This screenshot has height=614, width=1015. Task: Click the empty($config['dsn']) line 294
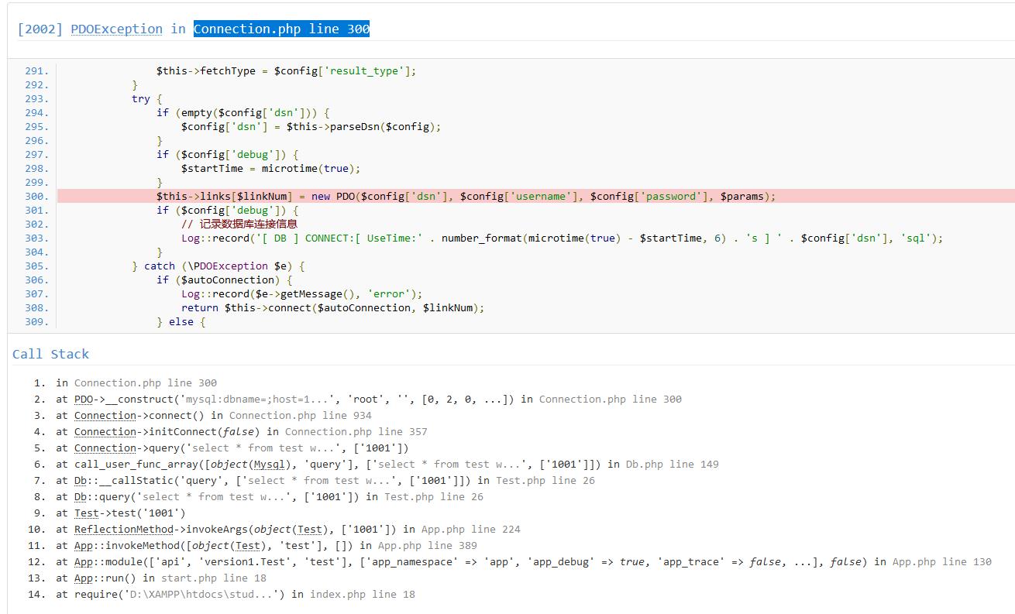click(243, 112)
